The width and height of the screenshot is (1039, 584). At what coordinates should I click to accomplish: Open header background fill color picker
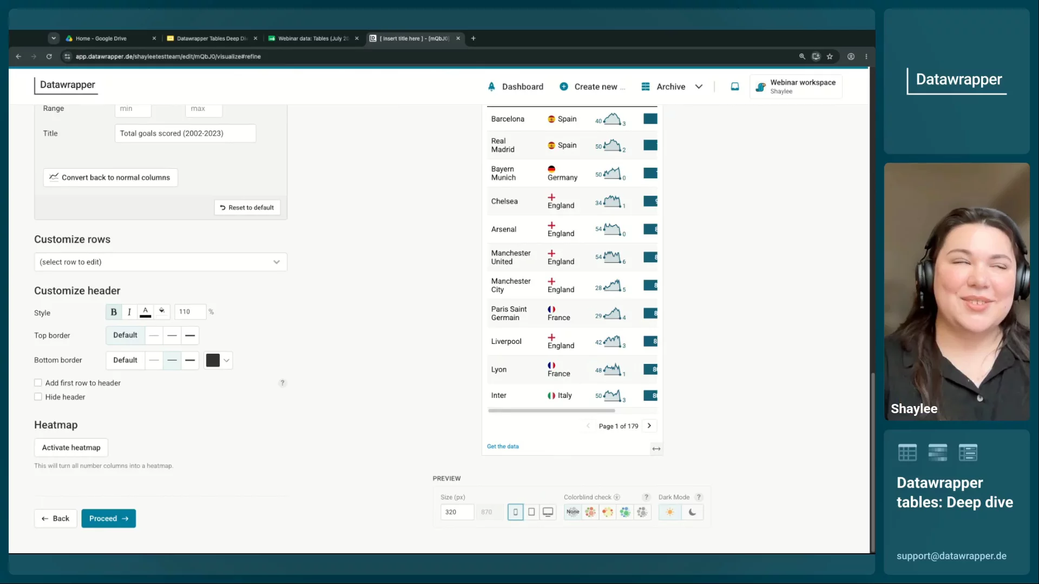(162, 312)
